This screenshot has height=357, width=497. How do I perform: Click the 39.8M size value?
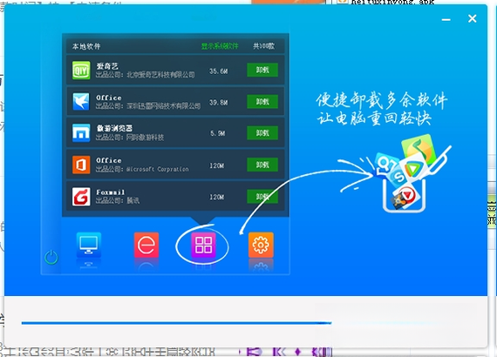[218, 102]
